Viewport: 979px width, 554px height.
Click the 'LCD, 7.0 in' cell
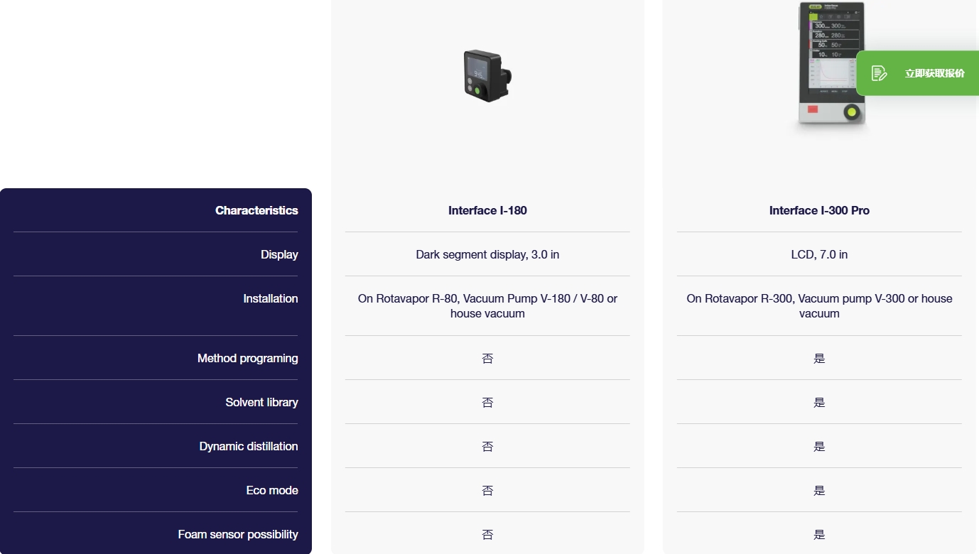(x=819, y=254)
